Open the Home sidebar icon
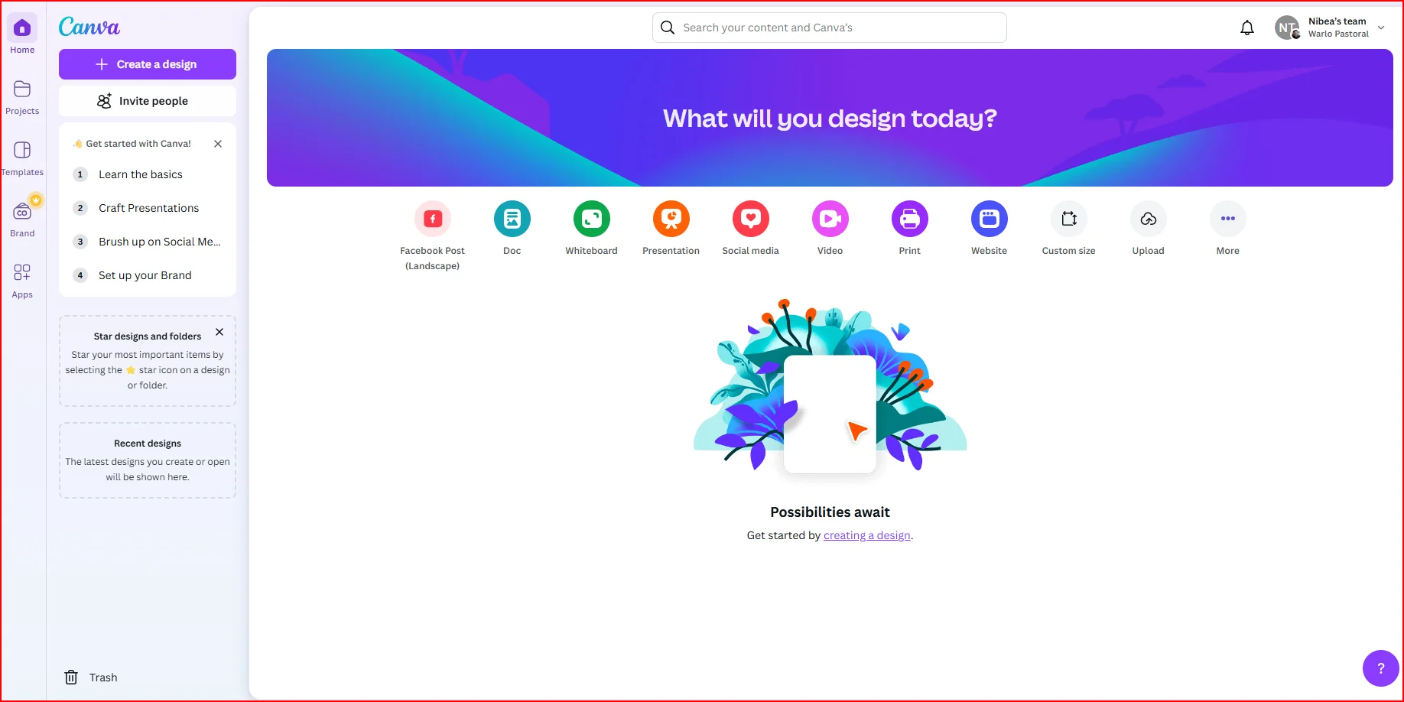 22,29
